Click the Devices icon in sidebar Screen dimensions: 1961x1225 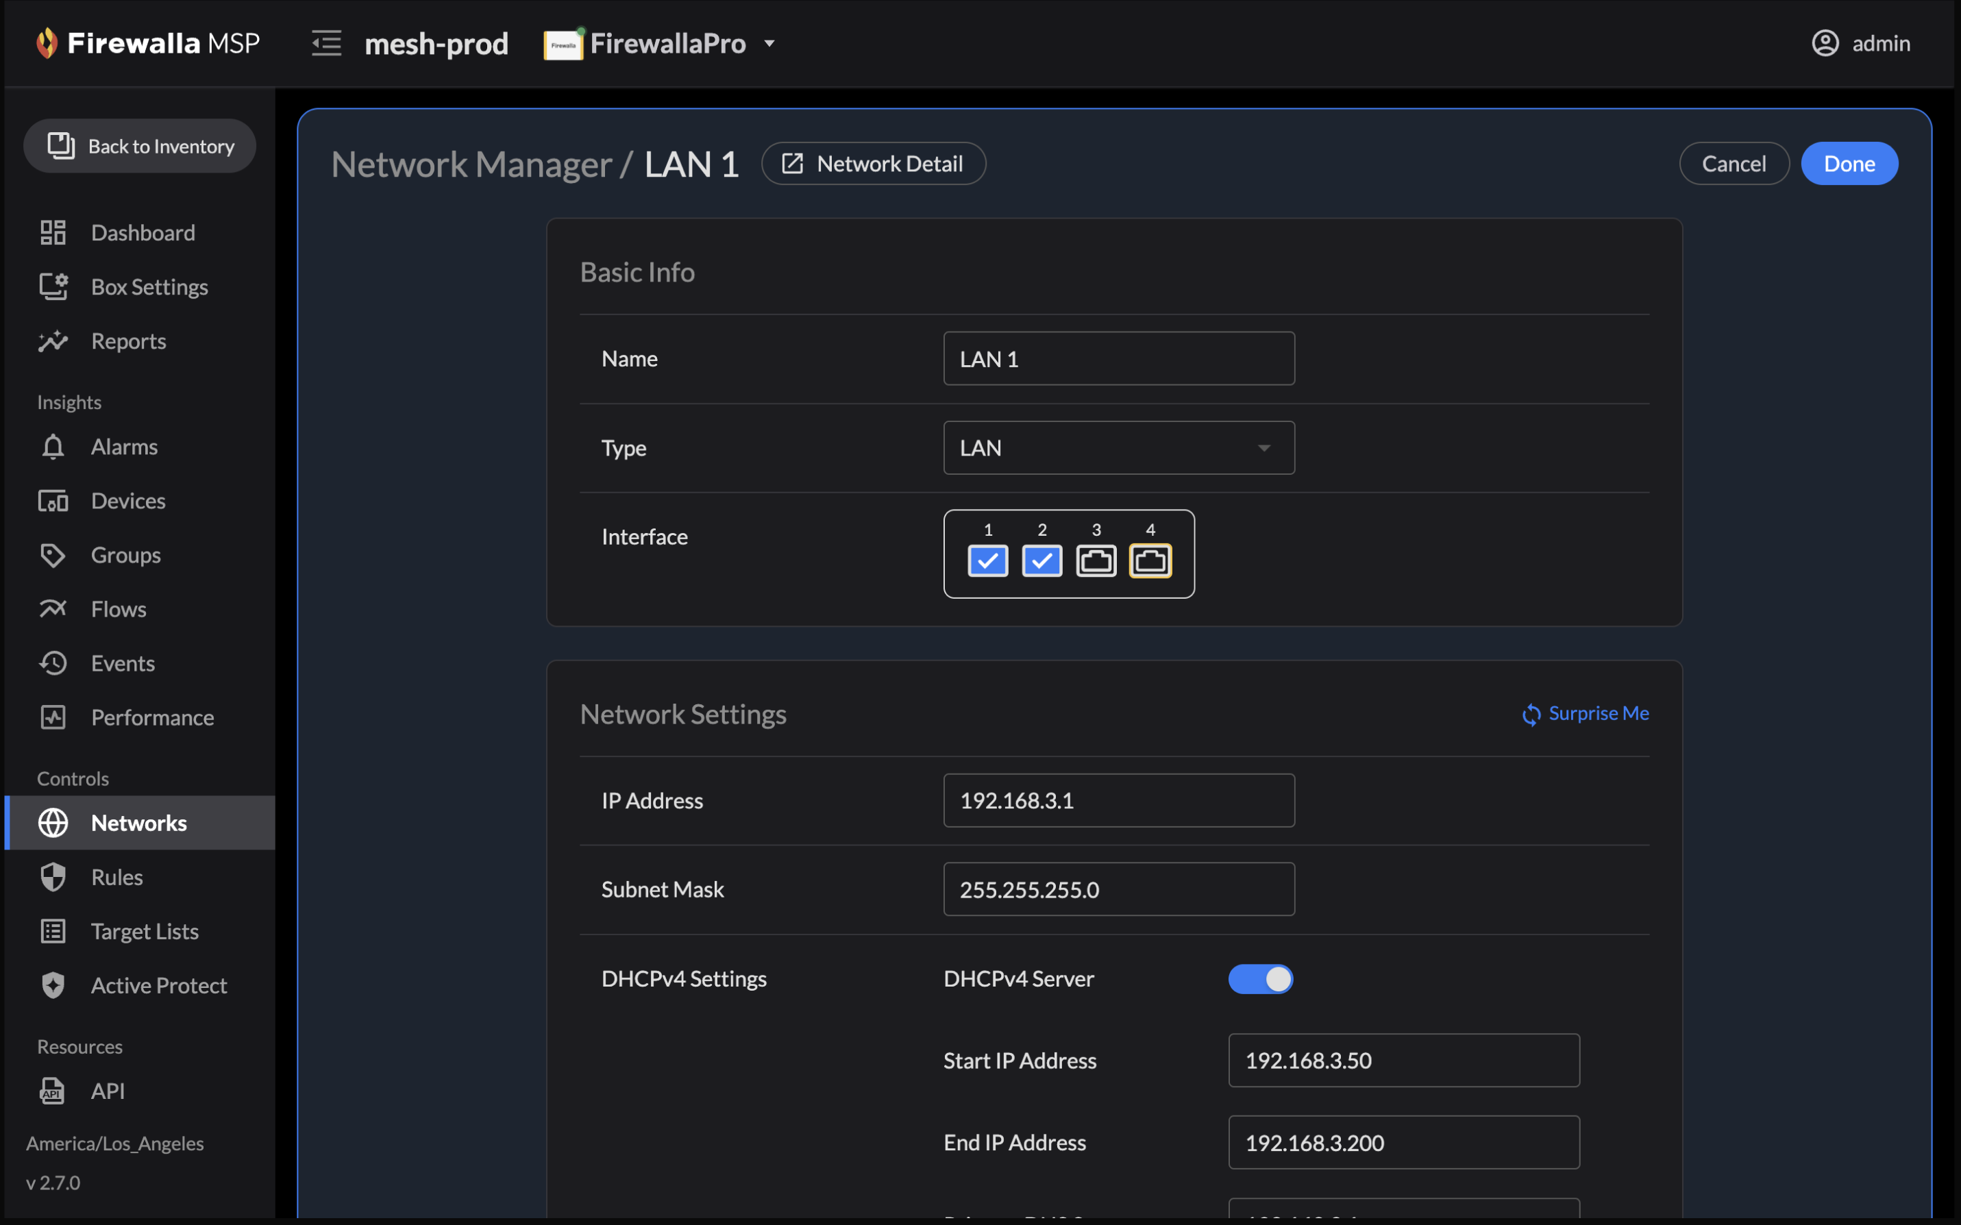53,501
